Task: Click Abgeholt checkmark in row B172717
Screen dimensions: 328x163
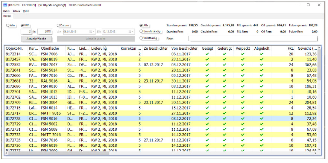Action: [261, 113]
